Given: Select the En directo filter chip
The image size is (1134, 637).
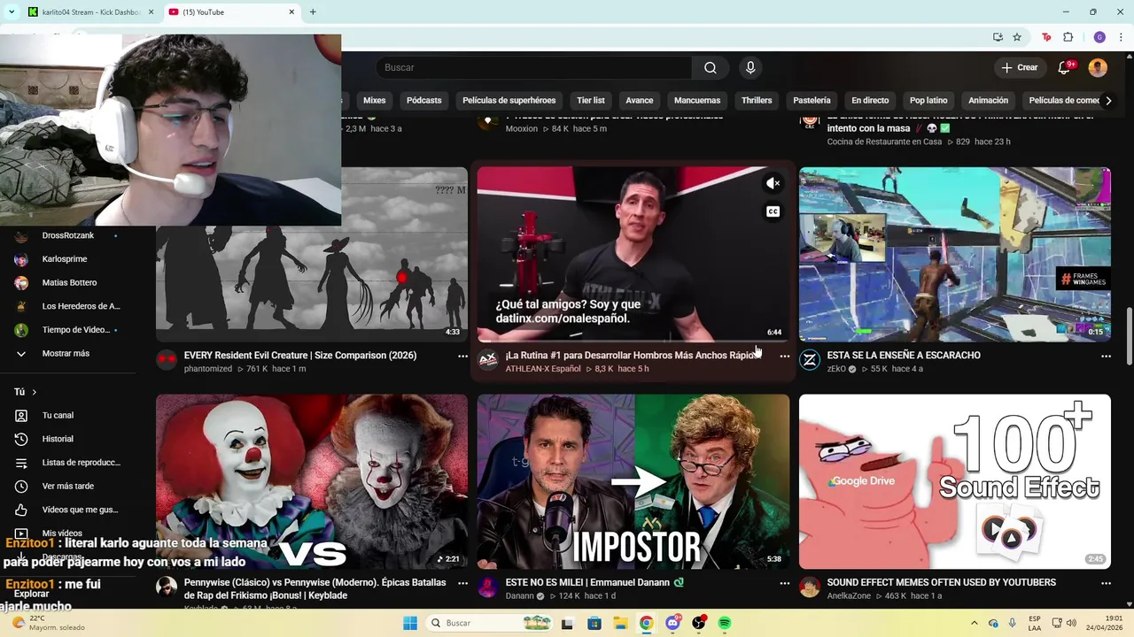Looking at the screenshot, I should click(870, 101).
